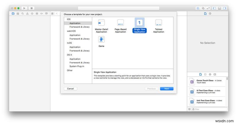
Task: Click the Stop button in toolbar
Action: pos(32,8)
